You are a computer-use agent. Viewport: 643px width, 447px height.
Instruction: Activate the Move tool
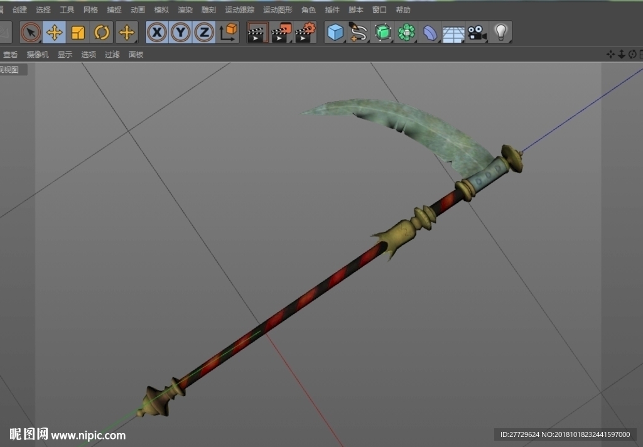point(54,33)
